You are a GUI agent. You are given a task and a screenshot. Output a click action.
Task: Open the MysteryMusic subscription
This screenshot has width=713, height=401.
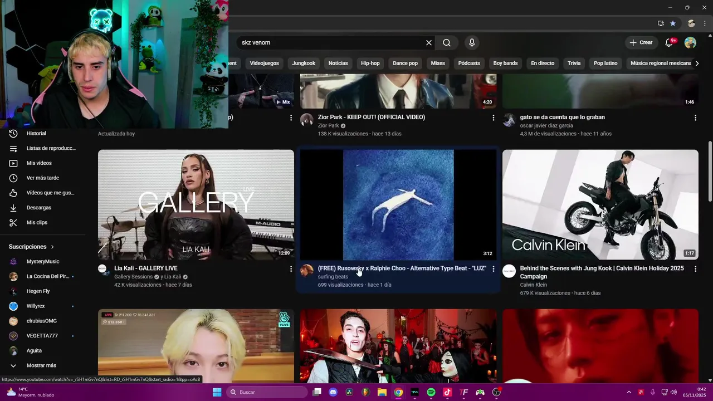pyautogui.click(x=43, y=262)
